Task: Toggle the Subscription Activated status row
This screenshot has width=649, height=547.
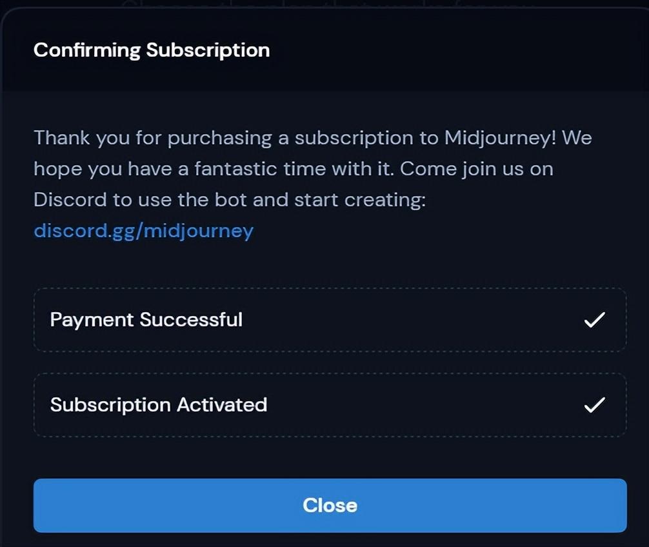Action: click(x=330, y=405)
